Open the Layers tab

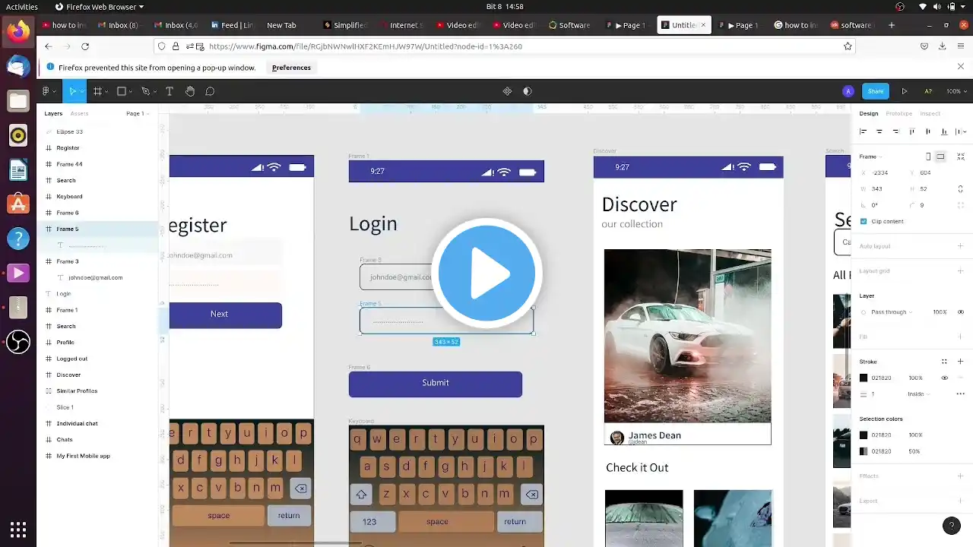[53, 114]
